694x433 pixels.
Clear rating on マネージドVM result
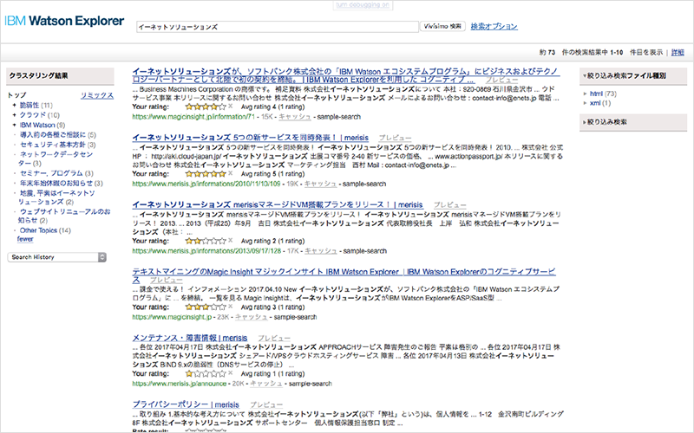231,241
